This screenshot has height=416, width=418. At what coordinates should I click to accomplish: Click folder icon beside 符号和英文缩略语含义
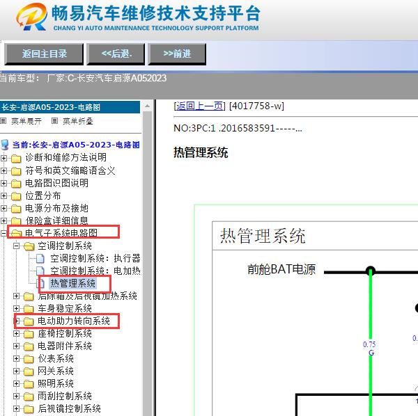tap(16, 171)
